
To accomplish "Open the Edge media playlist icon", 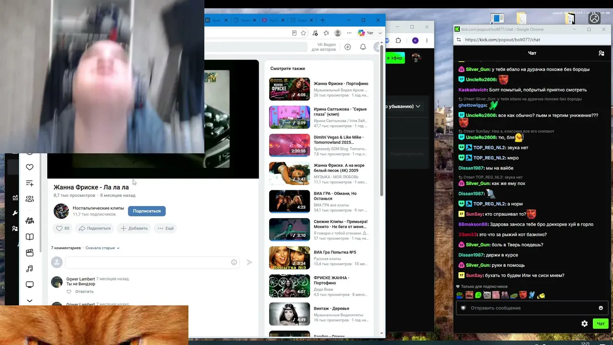I will pos(315,33).
